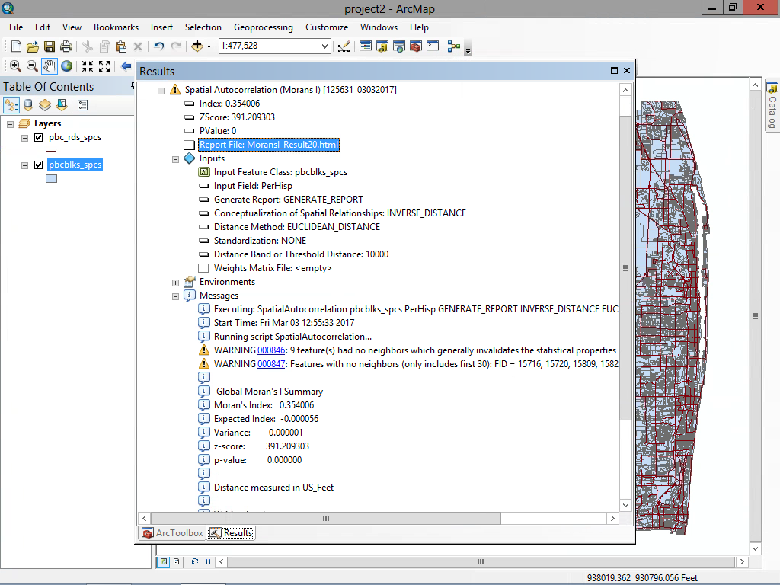List layers by selection

click(62, 105)
